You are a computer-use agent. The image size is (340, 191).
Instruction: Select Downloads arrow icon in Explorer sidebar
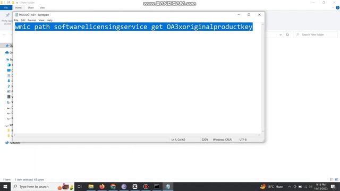(8, 81)
